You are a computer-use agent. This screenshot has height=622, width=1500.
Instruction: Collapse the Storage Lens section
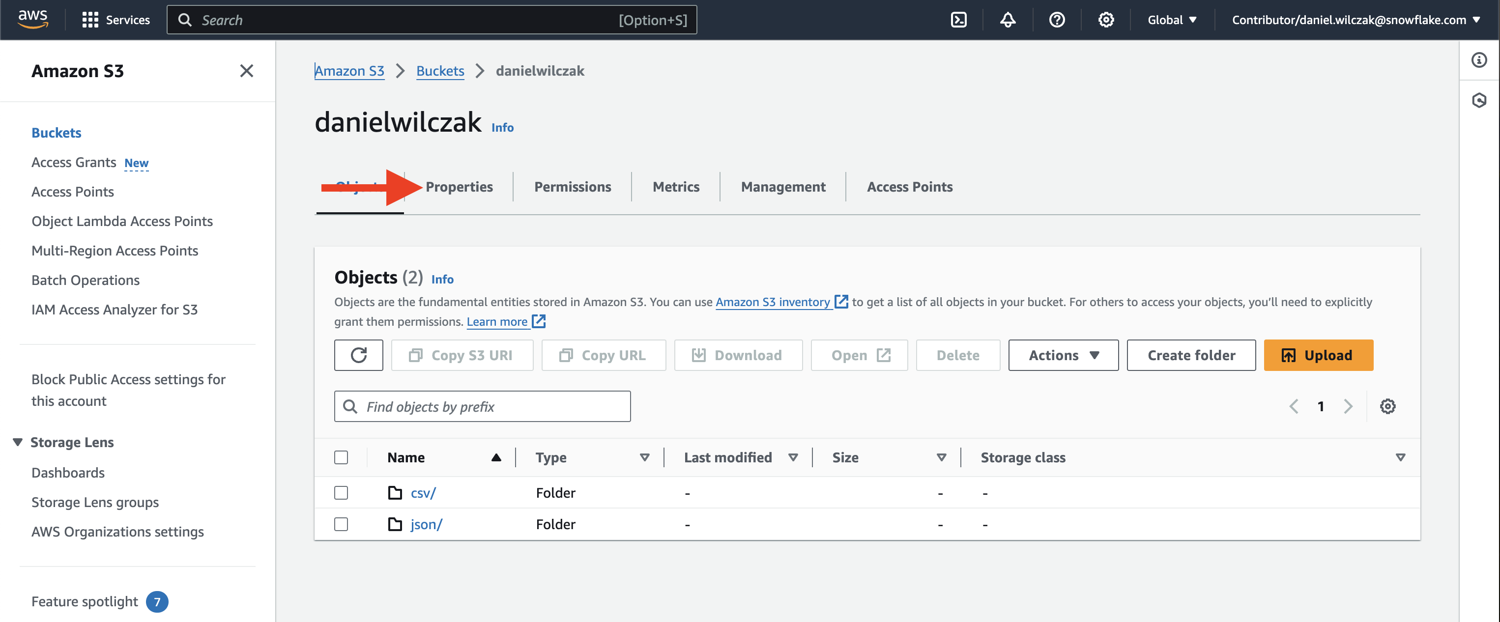18,442
